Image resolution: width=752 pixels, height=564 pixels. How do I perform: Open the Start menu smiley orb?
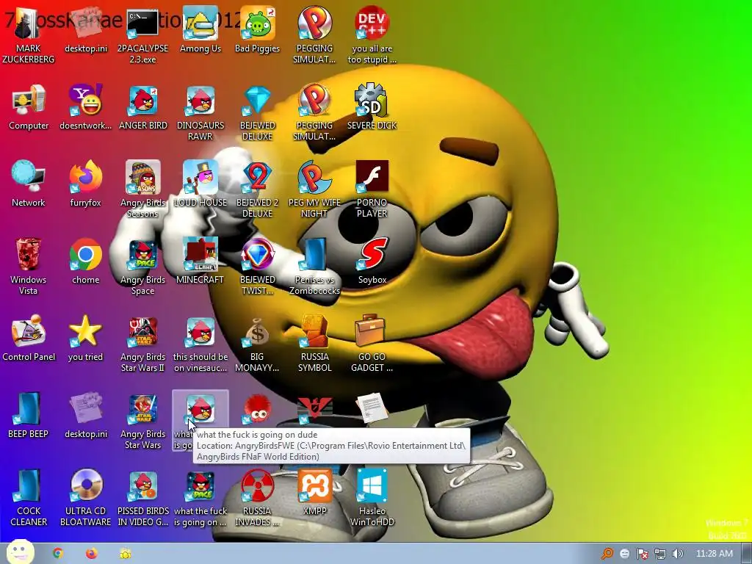[x=20, y=552]
